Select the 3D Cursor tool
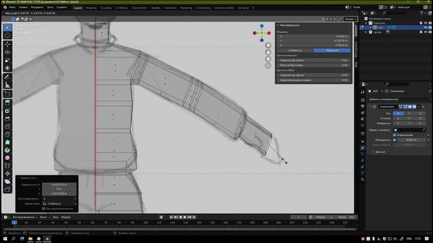The image size is (433, 243). click(x=7, y=35)
